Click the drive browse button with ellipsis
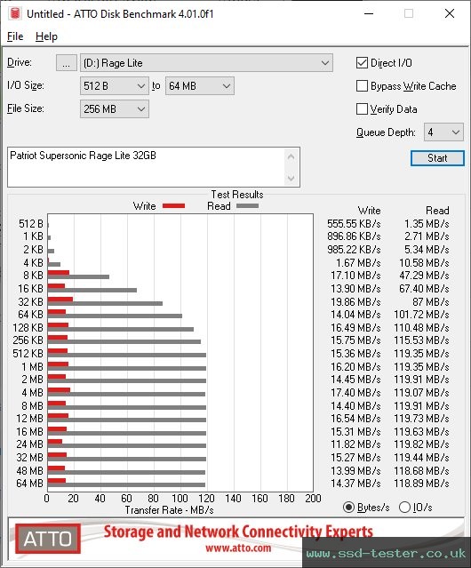 67,63
